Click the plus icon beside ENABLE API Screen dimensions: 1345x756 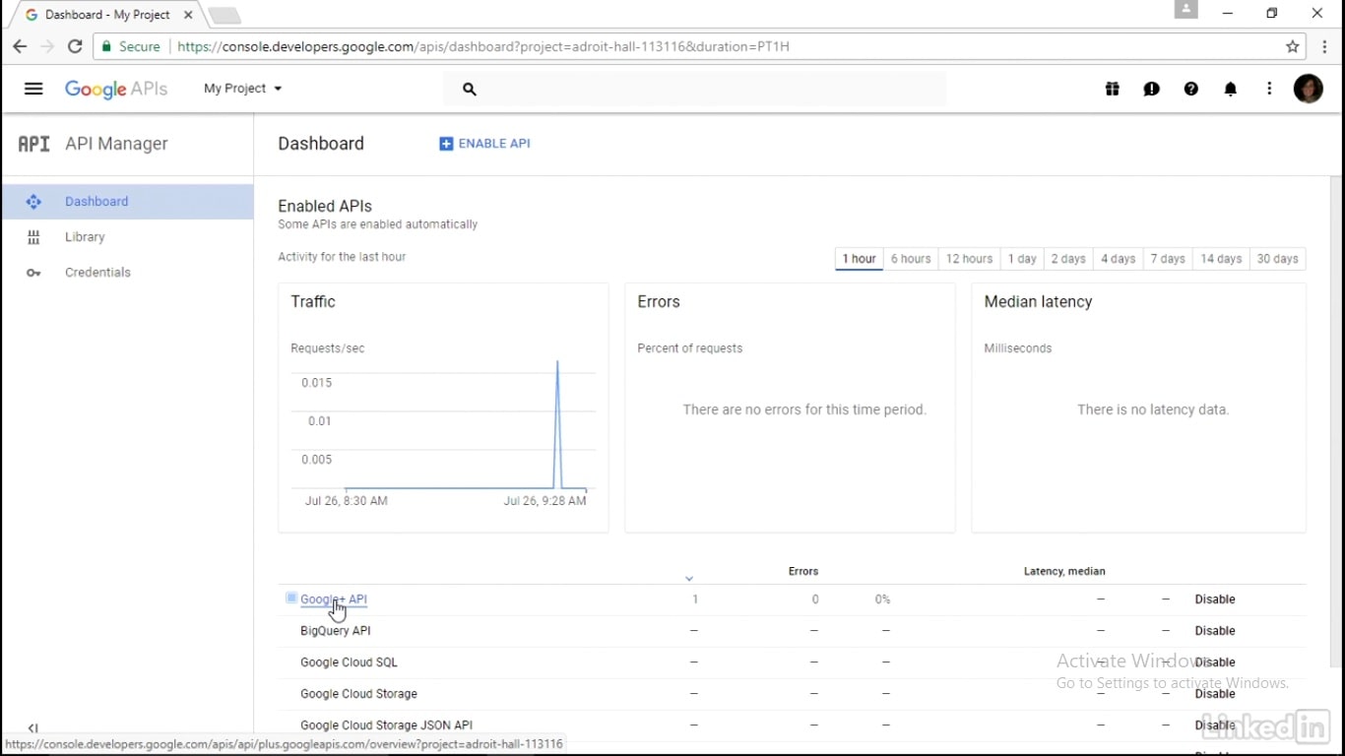446,144
